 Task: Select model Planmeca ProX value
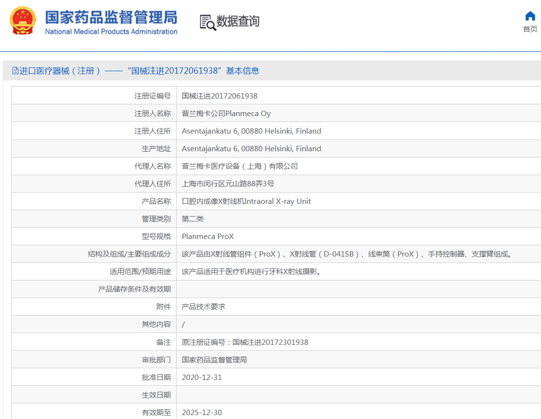(208, 237)
